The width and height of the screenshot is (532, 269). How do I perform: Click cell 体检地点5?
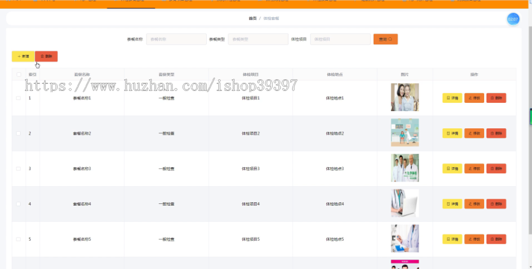335,239
